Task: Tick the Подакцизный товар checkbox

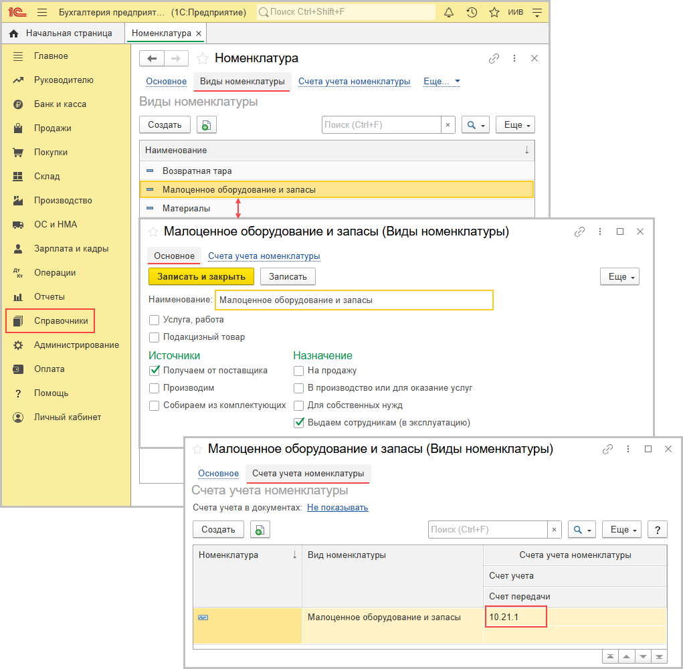Action: click(x=155, y=338)
